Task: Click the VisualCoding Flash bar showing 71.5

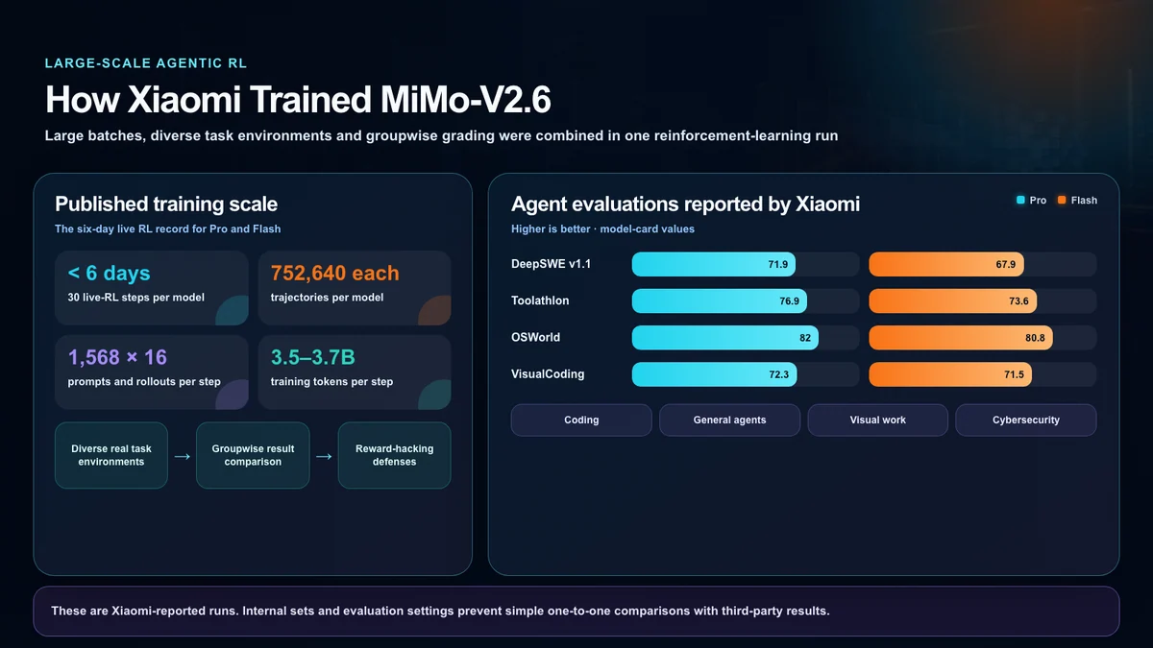Action: click(950, 374)
